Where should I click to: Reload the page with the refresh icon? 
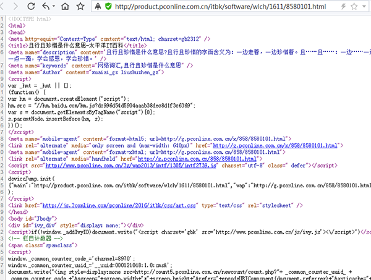coord(31,6)
